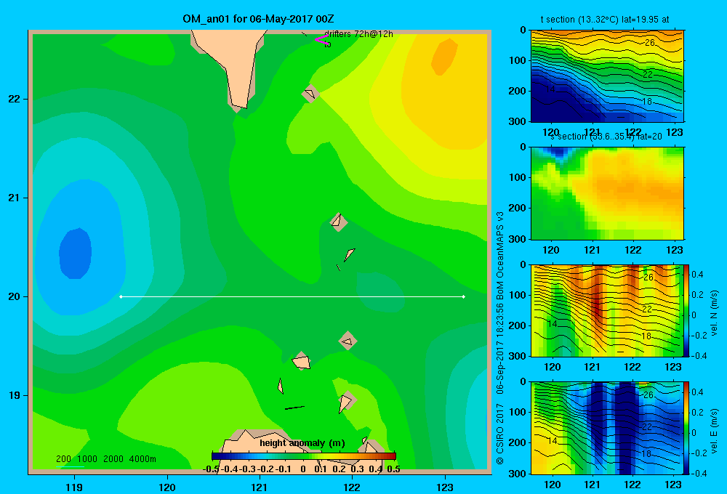Click the "vel. N (m/s)" axis label
Screen dimensions: 727x494
click(715, 313)
